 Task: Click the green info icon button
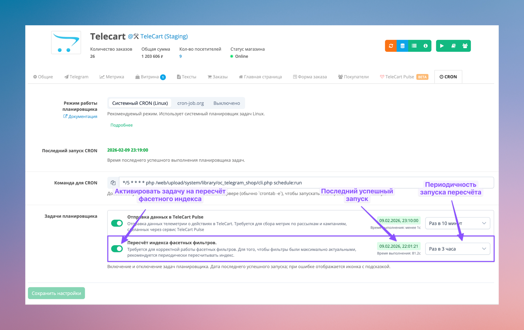coord(426,46)
